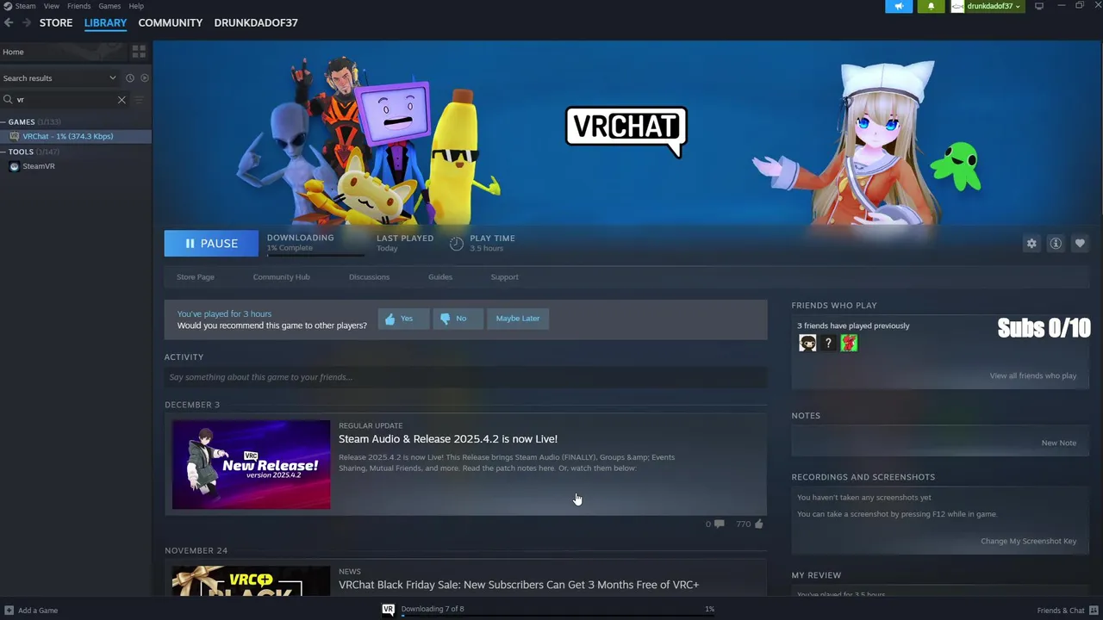Viewport: 1103px width, 620px height.
Task: Switch to Big Picture mode icon
Action: point(1039,6)
